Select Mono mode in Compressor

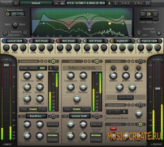pos(24,68)
